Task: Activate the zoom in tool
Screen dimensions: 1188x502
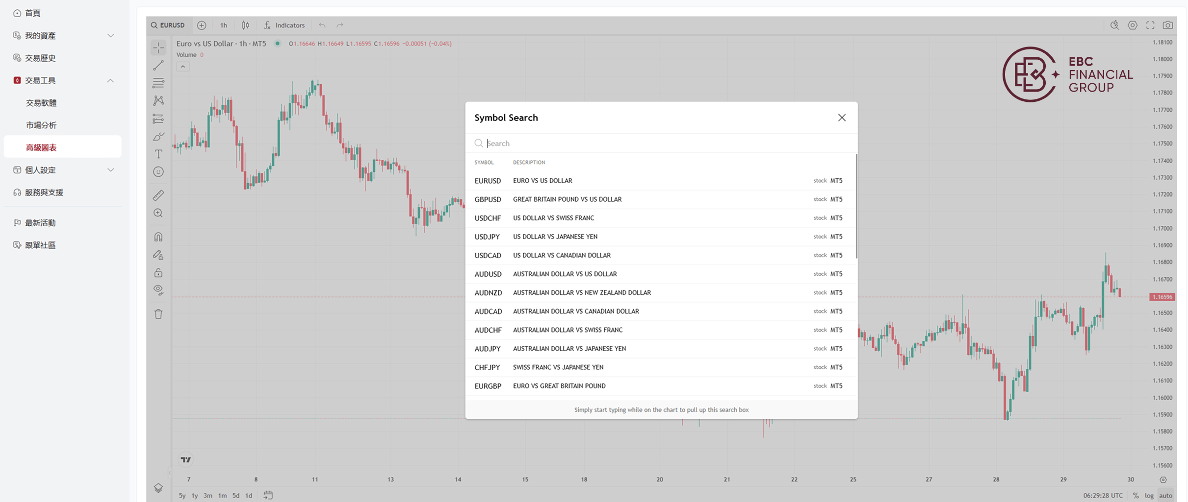Action: click(158, 213)
